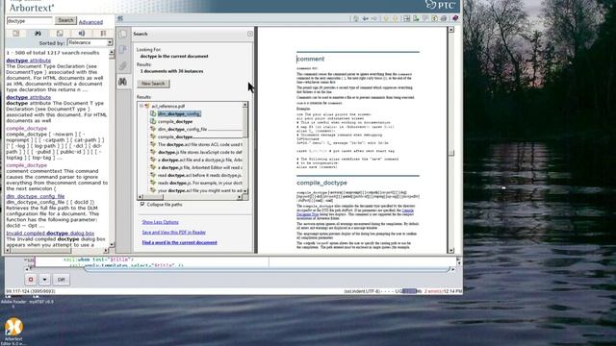The image size is (616, 346).
Task: Select the binoculars Search icon in PDF sidebar
Action: (x=123, y=82)
